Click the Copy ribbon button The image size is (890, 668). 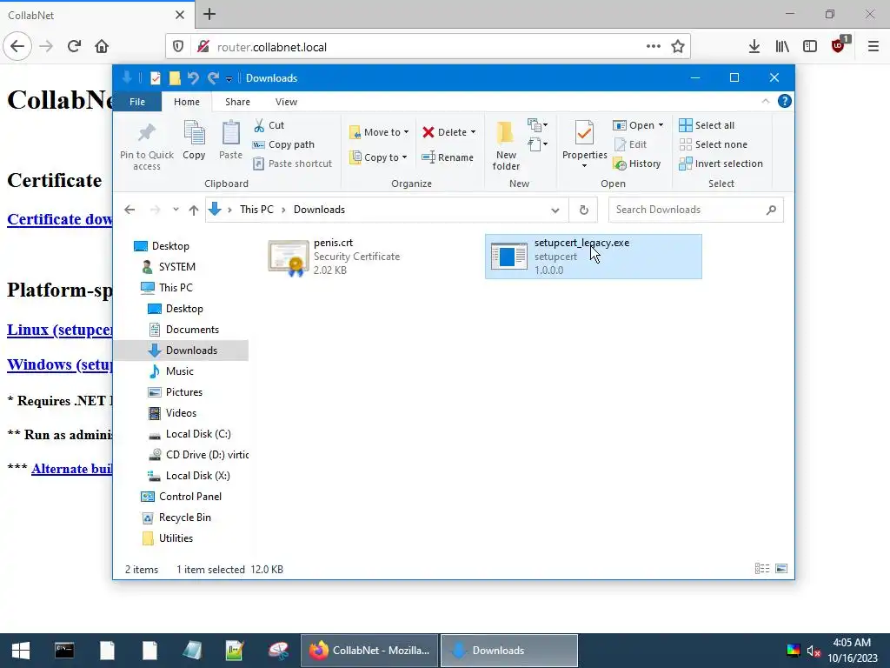pyautogui.click(x=194, y=140)
